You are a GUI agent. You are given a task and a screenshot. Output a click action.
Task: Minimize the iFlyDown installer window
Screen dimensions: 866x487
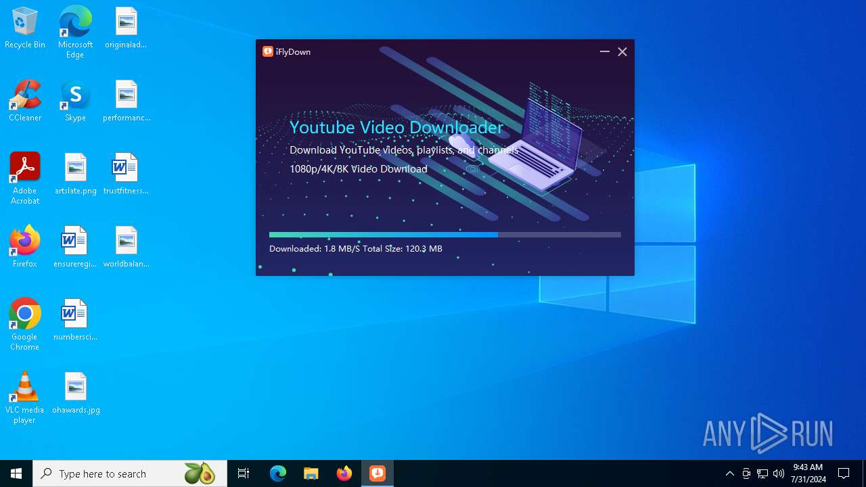[605, 51]
